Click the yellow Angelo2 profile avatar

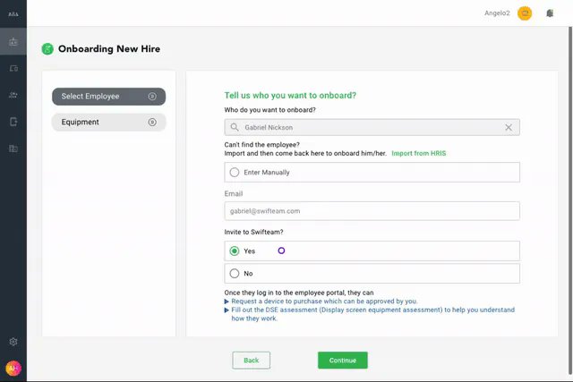(525, 13)
